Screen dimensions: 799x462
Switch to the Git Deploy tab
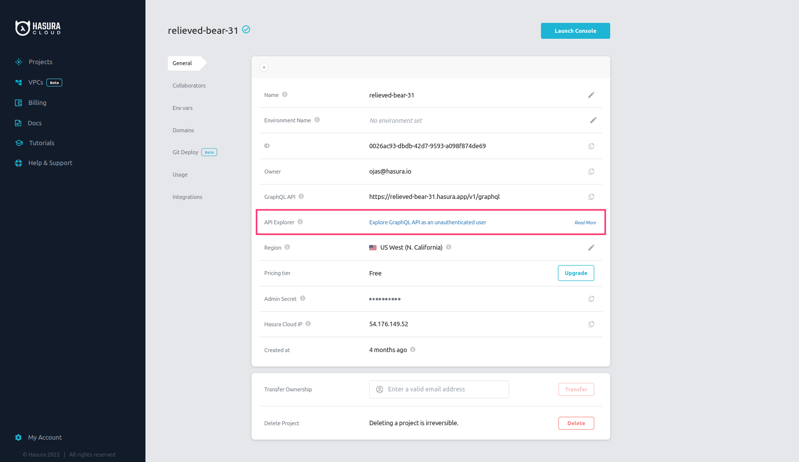(185, 152)
